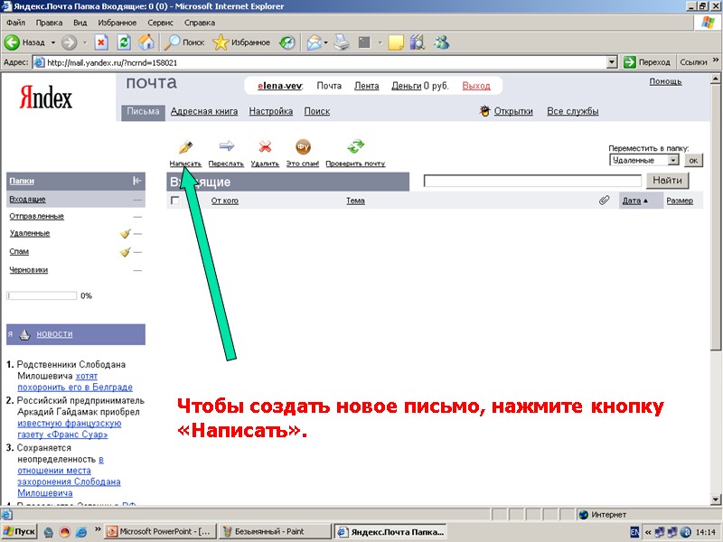Open the Деньги link
Screen dimensions: 723x542
coord(406,86)
